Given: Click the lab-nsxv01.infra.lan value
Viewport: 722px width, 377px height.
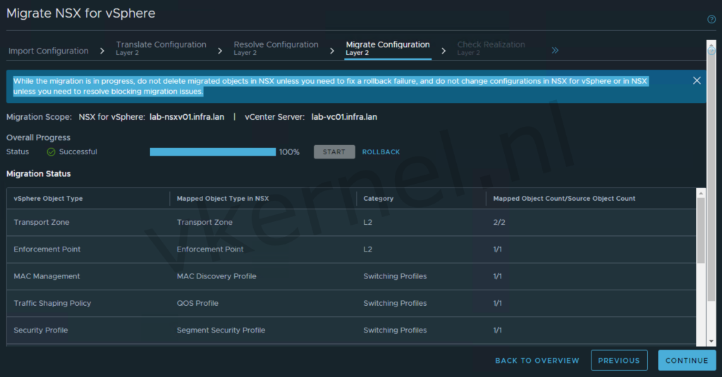Looking at the screenshot, I should 187,117.
